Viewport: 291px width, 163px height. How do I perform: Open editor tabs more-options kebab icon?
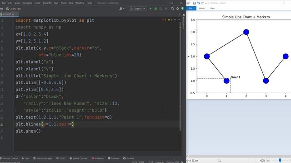[x=179, y=14]
